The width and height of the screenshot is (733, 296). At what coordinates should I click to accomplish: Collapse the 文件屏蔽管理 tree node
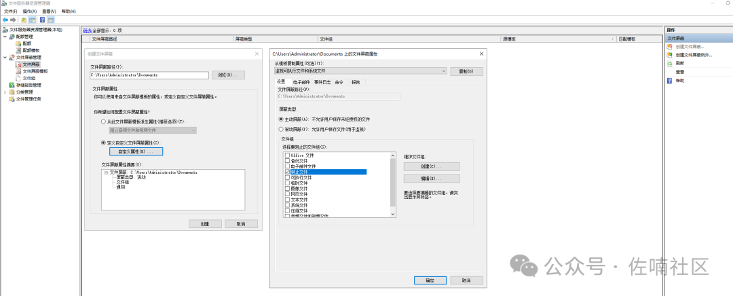pyautogui.click(x=5, y=58)
